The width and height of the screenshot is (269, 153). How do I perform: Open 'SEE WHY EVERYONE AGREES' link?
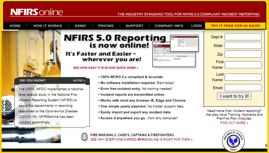pos(141,140)
